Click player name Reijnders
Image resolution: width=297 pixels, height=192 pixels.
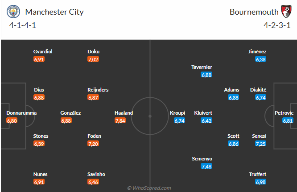pos(98,90)
